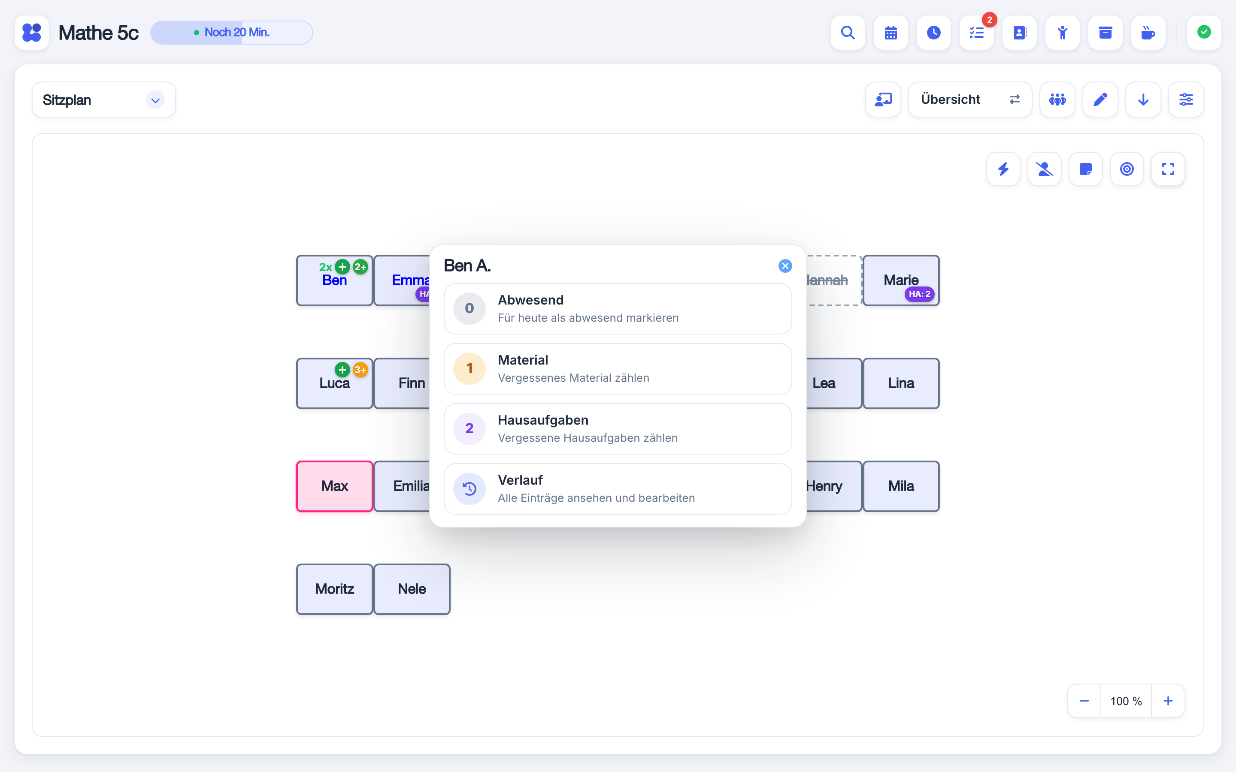1236x772 pixels.
Task: Click the 100 % zoom value
Action: click(1126, 701)
